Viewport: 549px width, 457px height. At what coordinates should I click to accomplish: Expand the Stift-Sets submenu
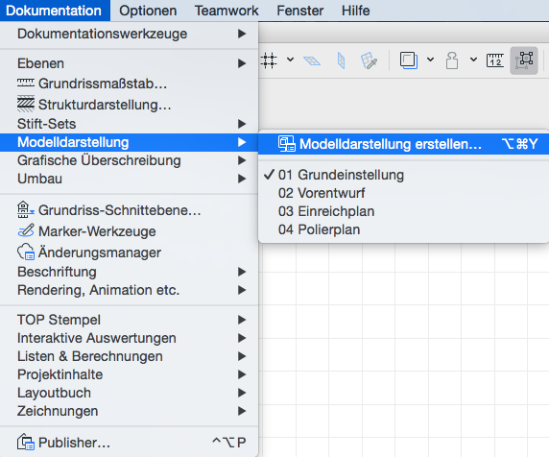[129, 124]
